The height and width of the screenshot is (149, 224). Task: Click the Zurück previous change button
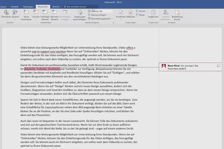[x=141, y=11]
